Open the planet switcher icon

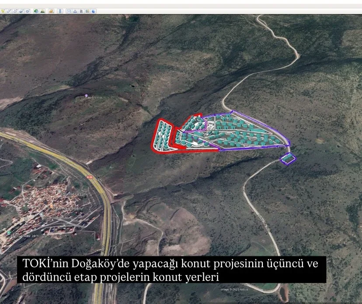pos(51,11)
